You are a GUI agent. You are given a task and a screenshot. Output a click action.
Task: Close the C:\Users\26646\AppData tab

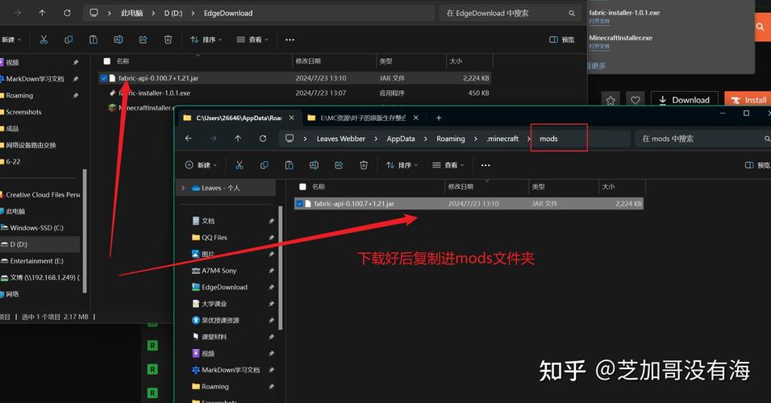(x=292, y=118)
